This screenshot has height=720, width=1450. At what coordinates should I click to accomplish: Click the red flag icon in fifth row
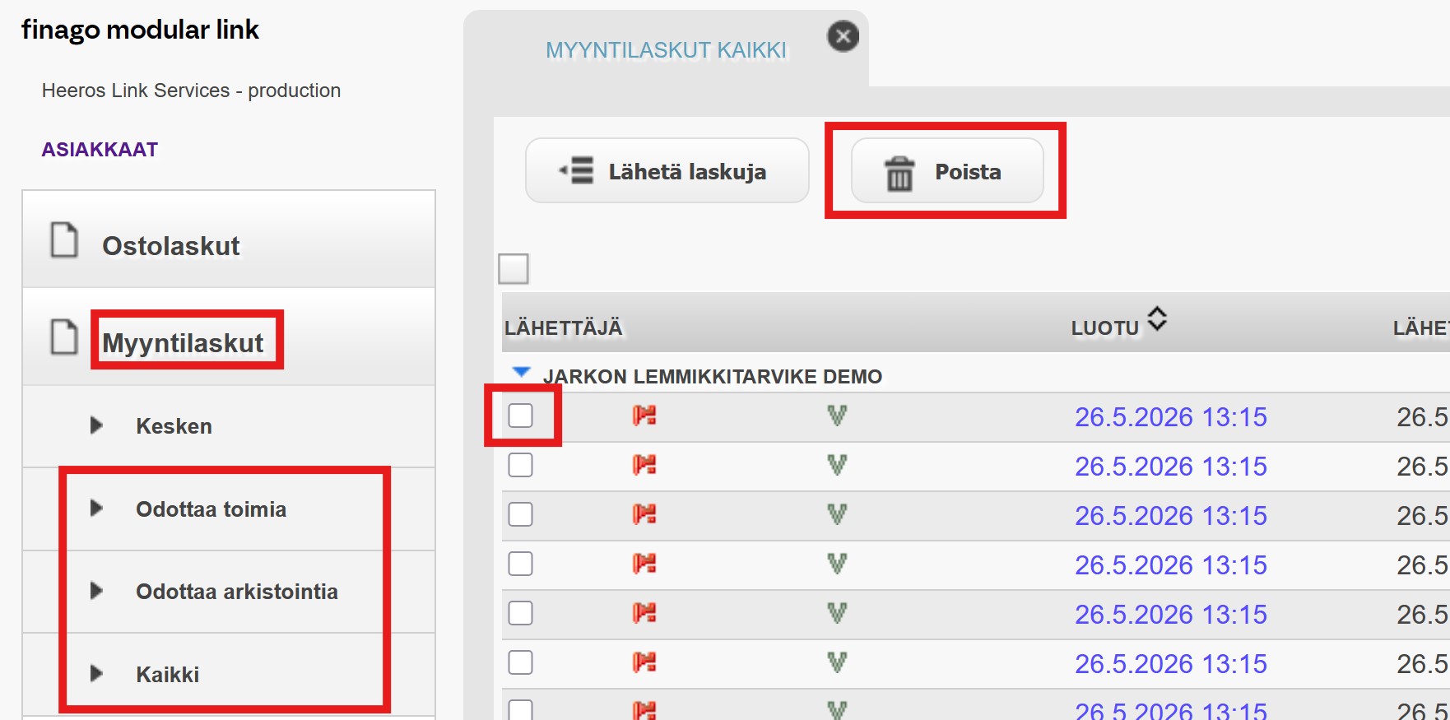[644, 613]
